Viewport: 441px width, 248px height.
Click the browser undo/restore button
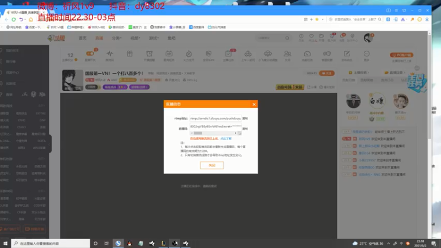point(21,19)
